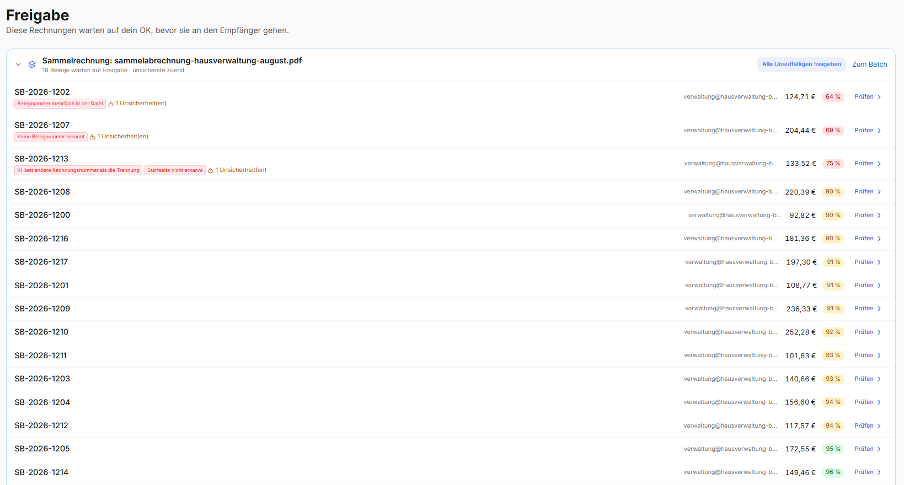This screenshot has height=485, width=904.
Task: Check invoice SB-2026-1205 with Prüfen
Action: (868, 449)
